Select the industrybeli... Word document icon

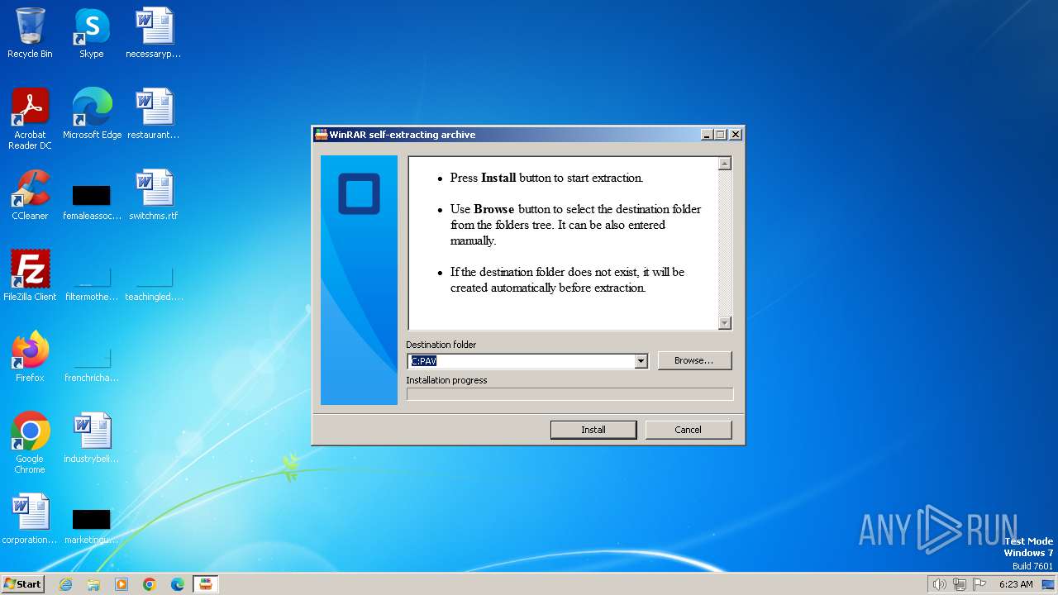92,438
